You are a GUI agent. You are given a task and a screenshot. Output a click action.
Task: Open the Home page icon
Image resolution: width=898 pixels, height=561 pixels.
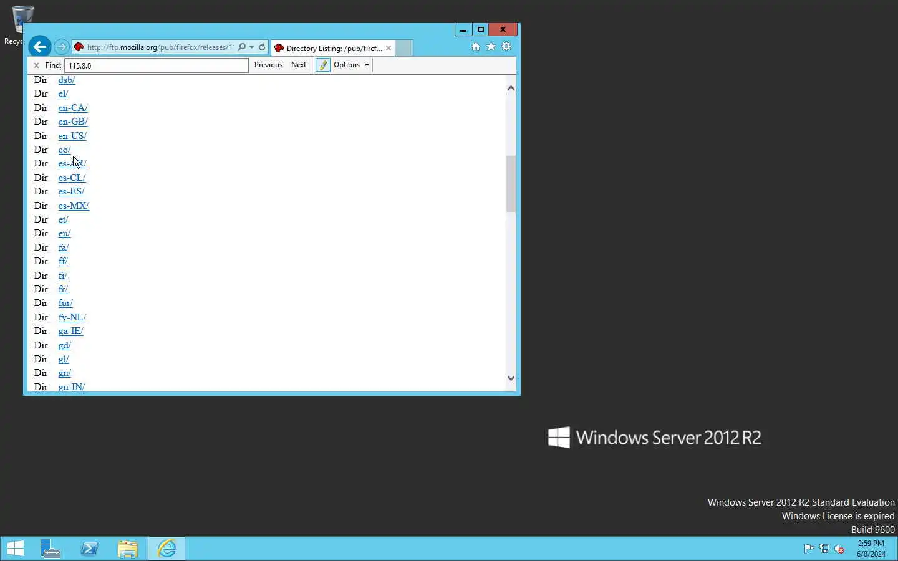click(476, 47)
